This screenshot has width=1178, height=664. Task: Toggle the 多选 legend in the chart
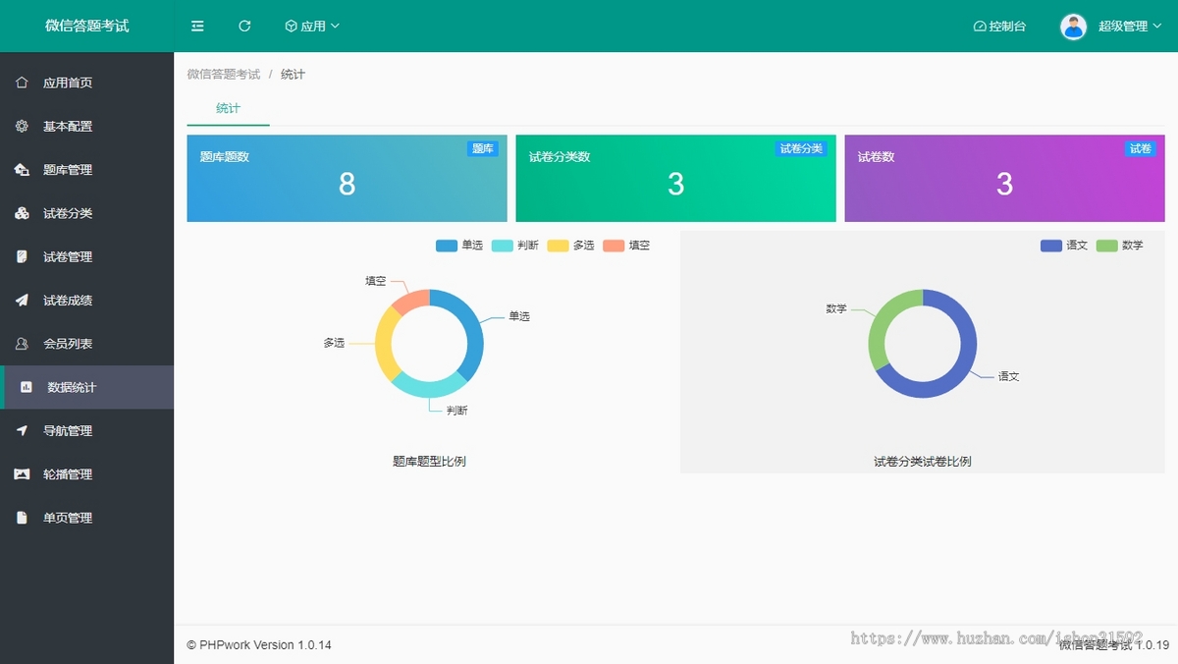(x=570, y=246)
